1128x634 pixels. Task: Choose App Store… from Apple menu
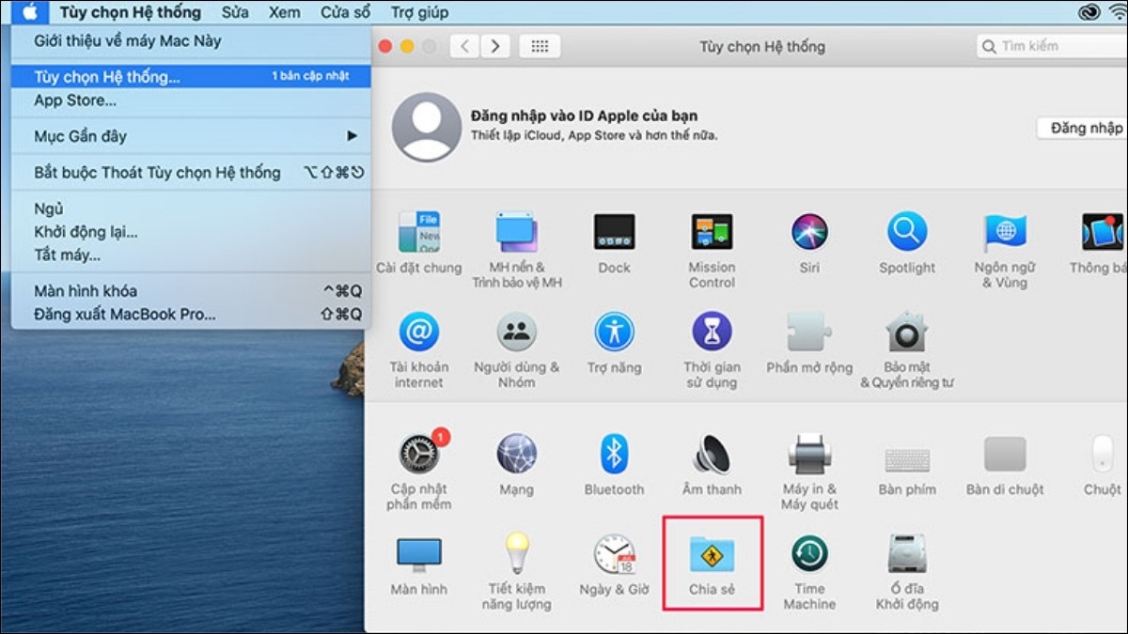(192, 101)
